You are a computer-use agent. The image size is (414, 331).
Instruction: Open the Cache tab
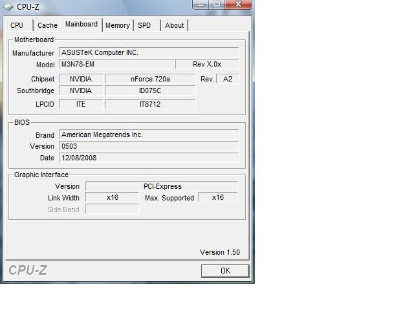coord(47,25)
